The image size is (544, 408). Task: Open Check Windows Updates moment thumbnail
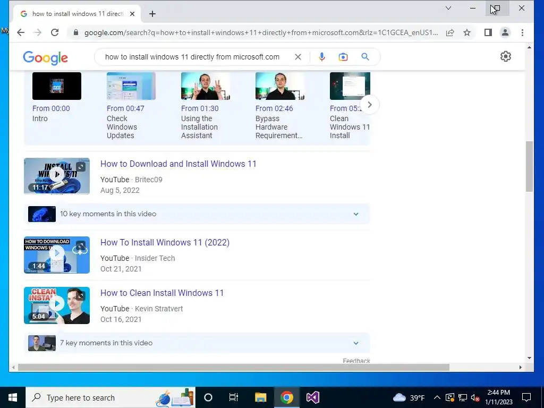131,86
